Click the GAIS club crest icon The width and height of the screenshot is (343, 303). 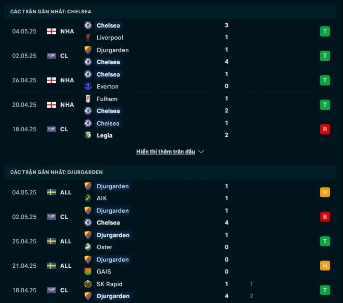coord(88,272)
